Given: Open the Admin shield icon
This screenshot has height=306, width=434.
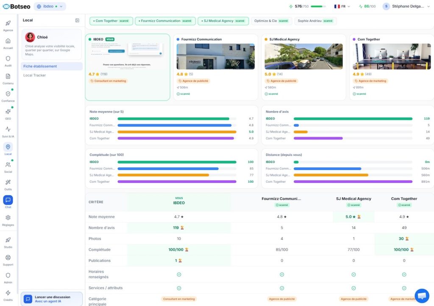Looking at the screenshot, I should (8, 276).
